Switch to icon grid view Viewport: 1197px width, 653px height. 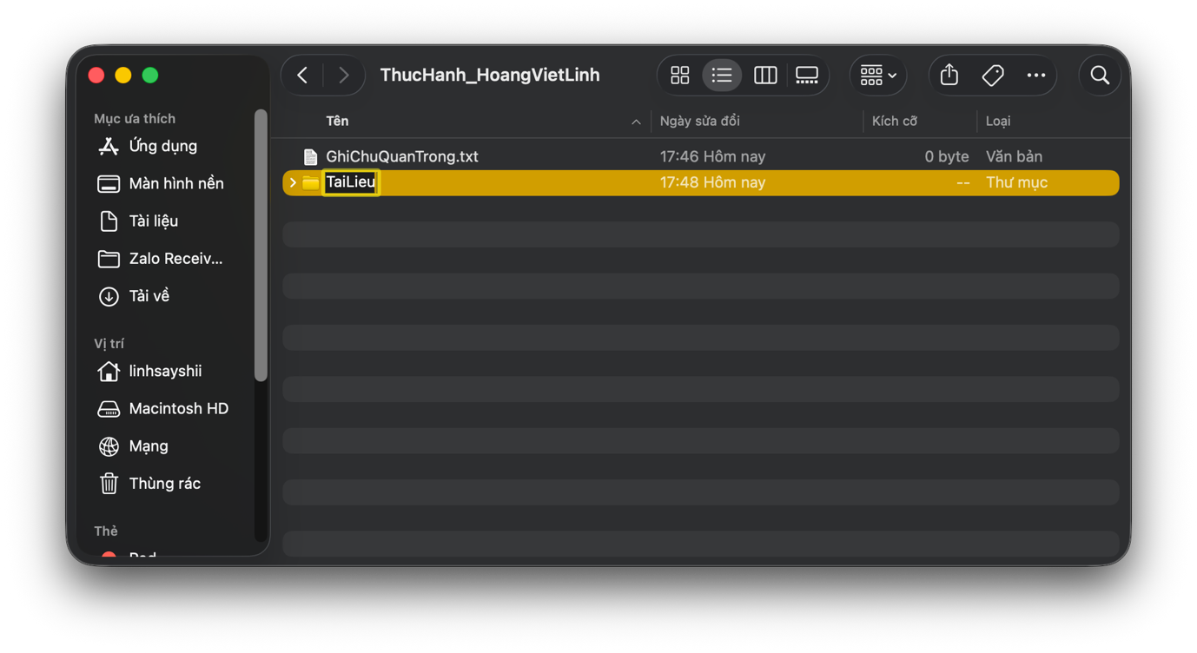pyautogui.click(x=680, y=76)
